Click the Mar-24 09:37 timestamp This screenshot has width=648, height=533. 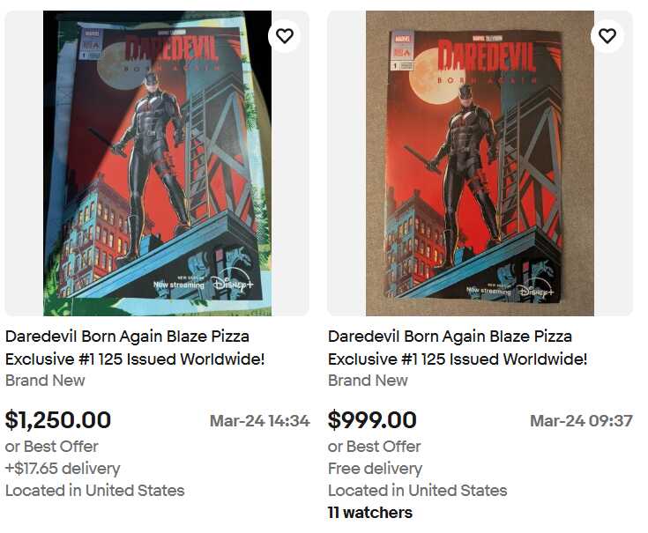click(581, 421)
